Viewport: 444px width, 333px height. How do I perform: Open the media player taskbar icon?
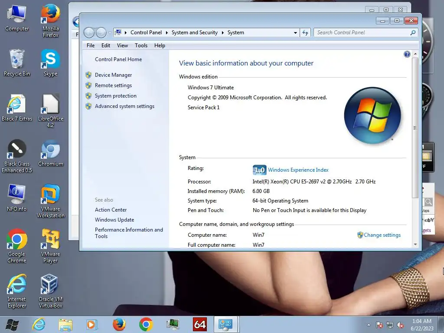[x=92, y=324]
